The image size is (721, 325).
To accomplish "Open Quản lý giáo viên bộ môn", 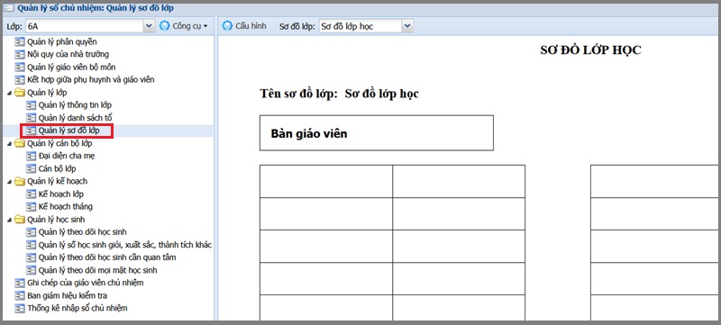I will tap(71, 67).
